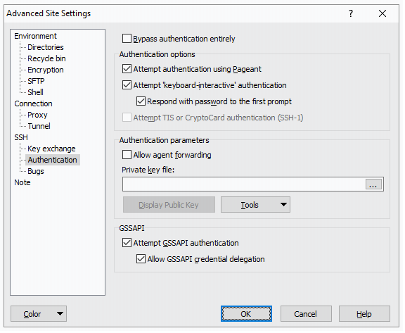Click the Cancel button
Viewport: 405px width, 333px height.
(306, 314)
